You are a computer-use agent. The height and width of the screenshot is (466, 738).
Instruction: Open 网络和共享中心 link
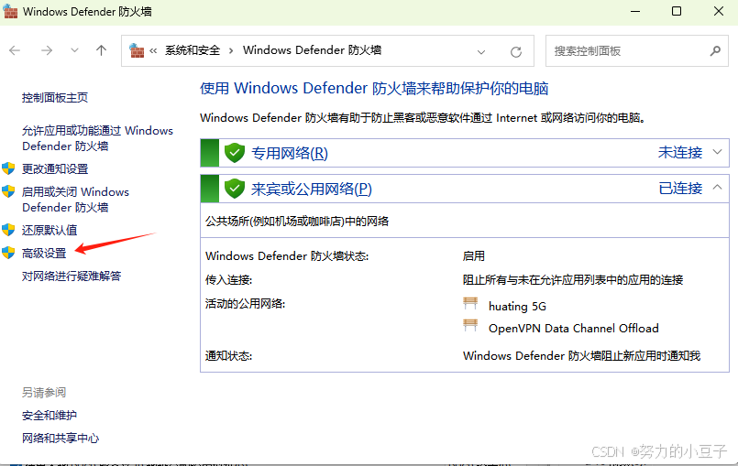(x=61, y=439)
